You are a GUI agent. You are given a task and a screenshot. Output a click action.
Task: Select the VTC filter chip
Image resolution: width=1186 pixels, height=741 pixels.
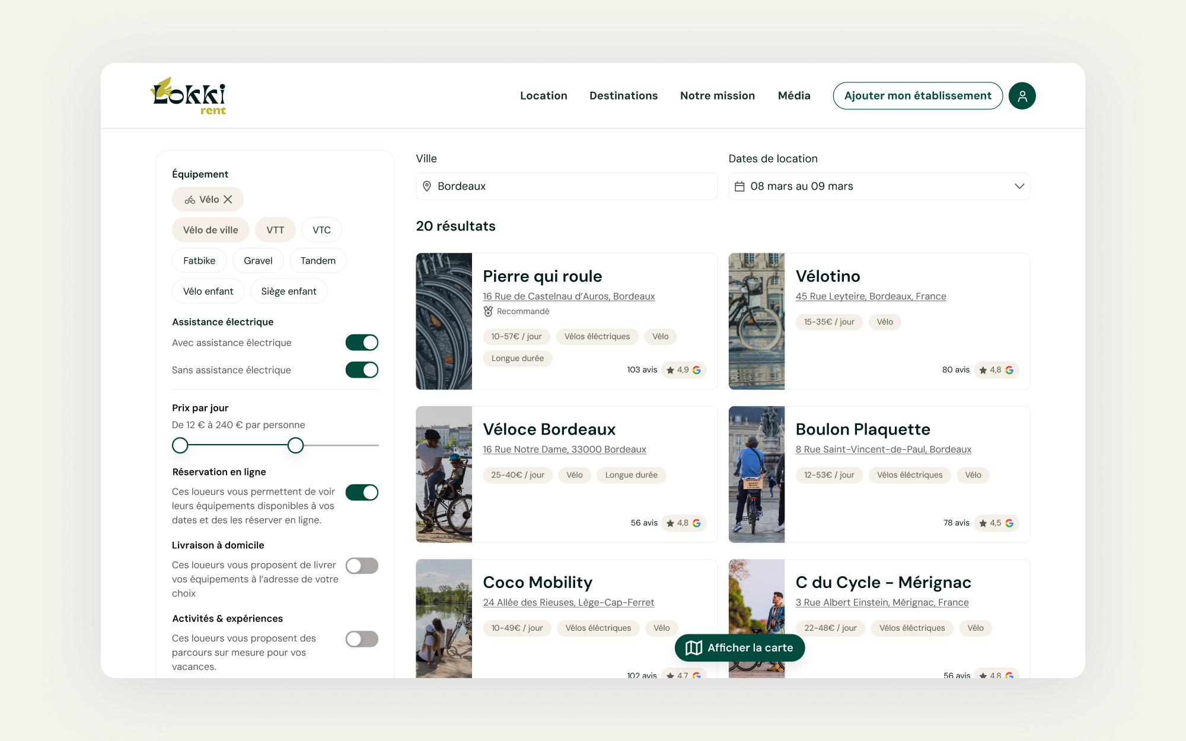(x=321, y=230)
